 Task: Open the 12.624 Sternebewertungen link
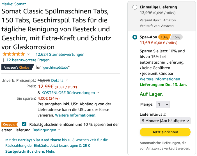coord(60,54)
